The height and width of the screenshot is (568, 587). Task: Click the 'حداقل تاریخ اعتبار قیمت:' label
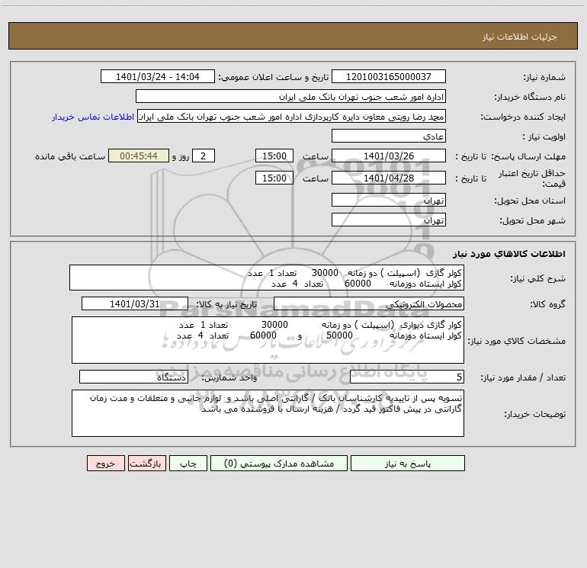531,178
